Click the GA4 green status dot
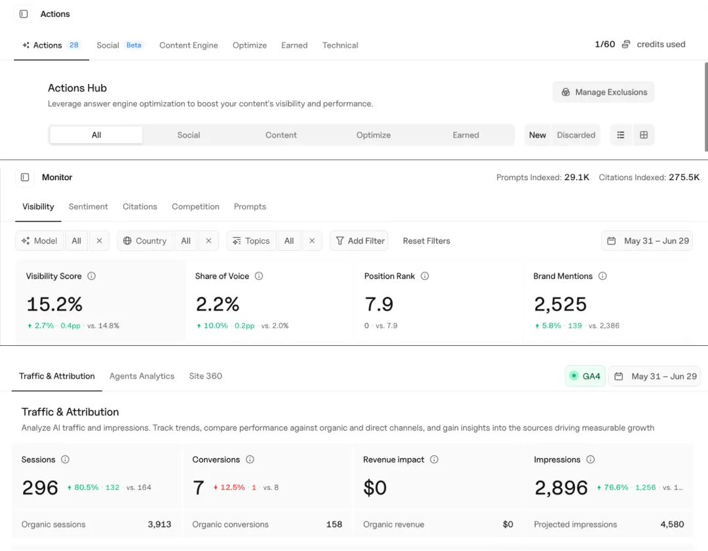708x551 pixels. [574, 376]
